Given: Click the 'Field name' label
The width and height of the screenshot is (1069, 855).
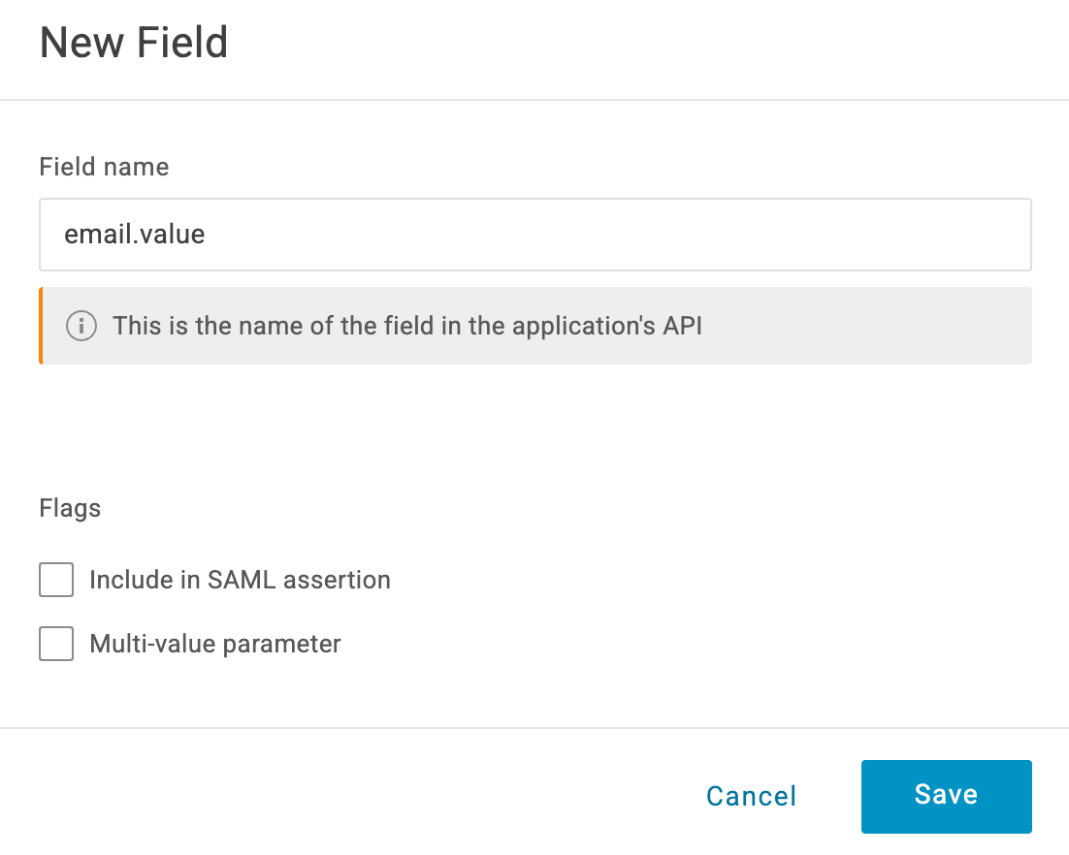Looking at the screenshot, I should [104, 167].
